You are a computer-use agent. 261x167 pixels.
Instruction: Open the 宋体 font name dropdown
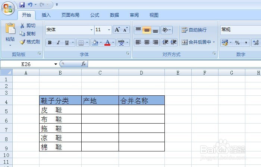[91, 30]
